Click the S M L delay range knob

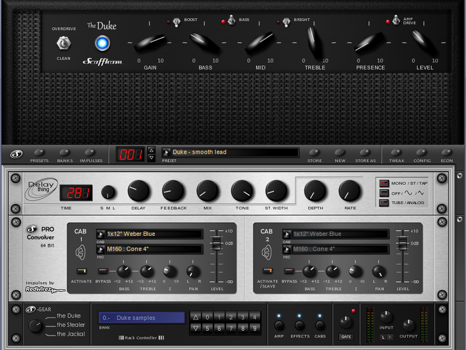pos(108,193)
